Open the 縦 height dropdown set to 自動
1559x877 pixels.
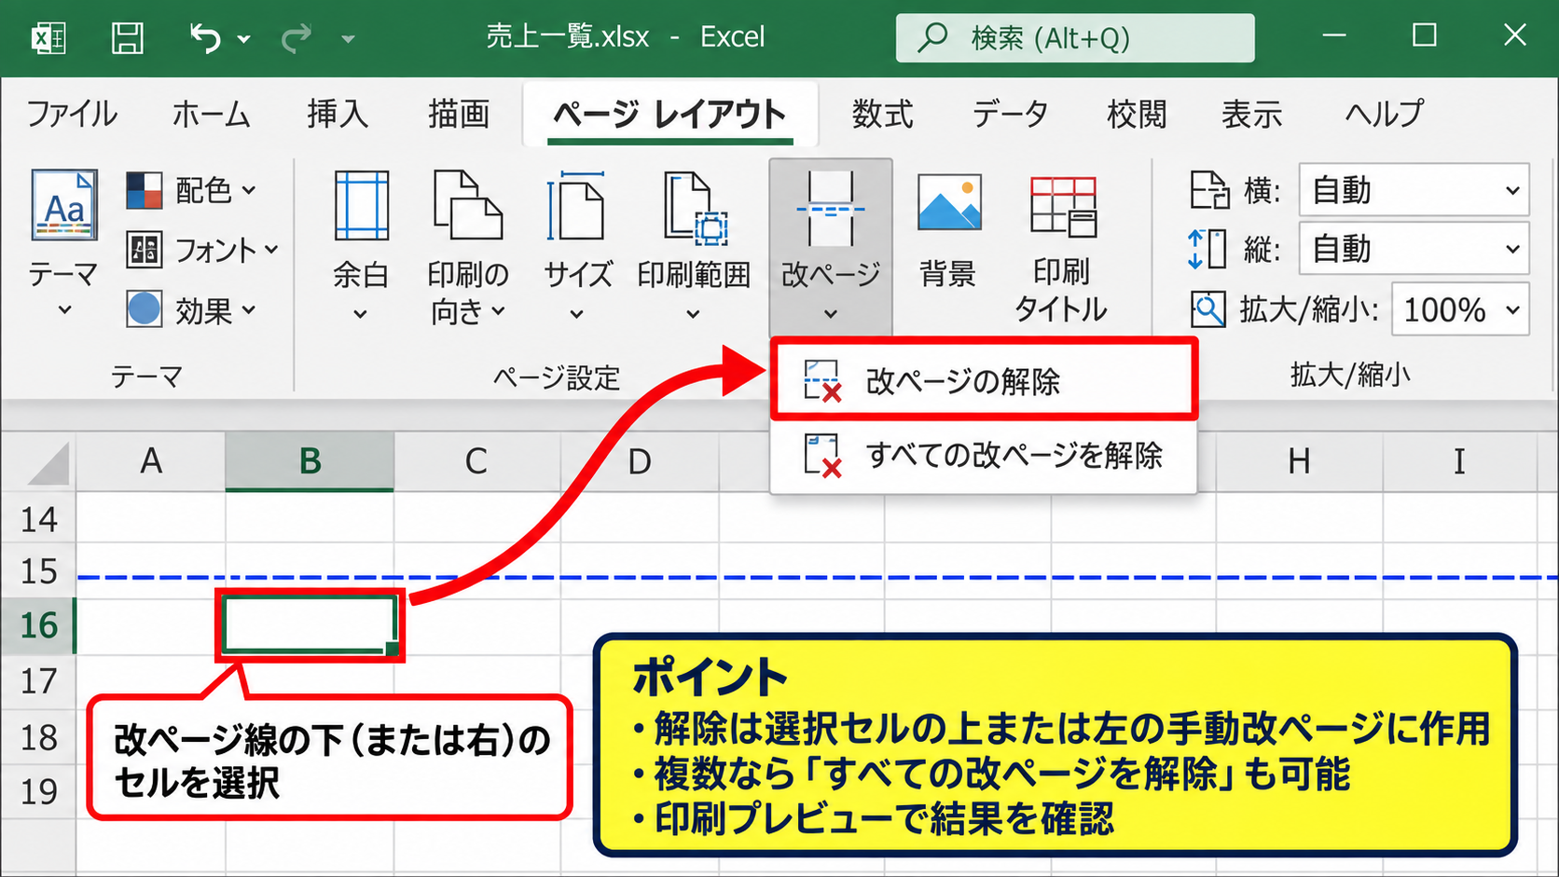point(1414,249)
